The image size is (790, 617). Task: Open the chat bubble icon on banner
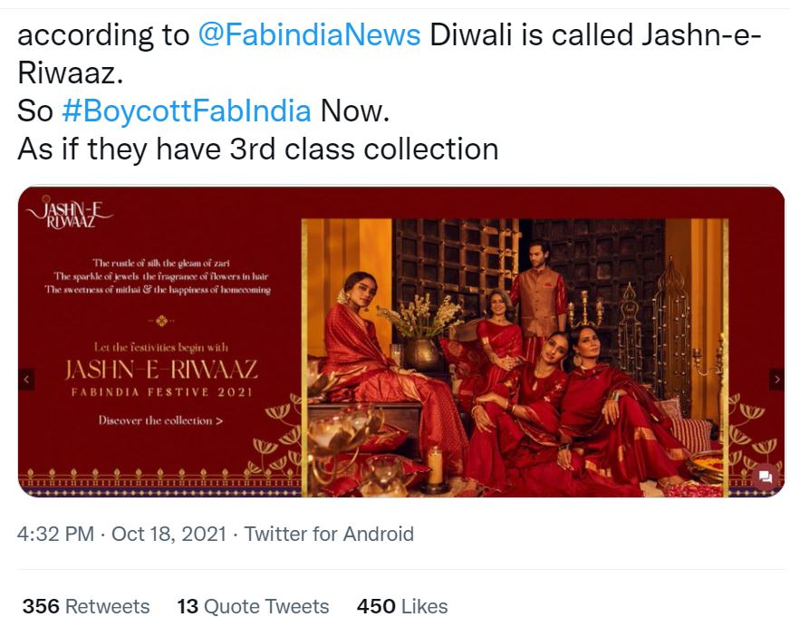tap(766, 477)
